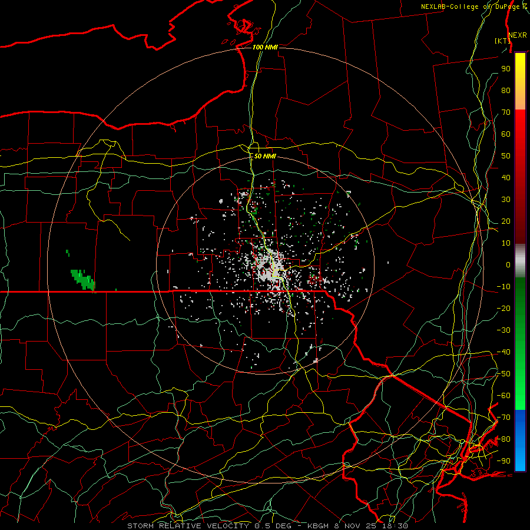Click the 0 value on velocity scale
Screen dimensions: 530x530
[x=508, y=264]
